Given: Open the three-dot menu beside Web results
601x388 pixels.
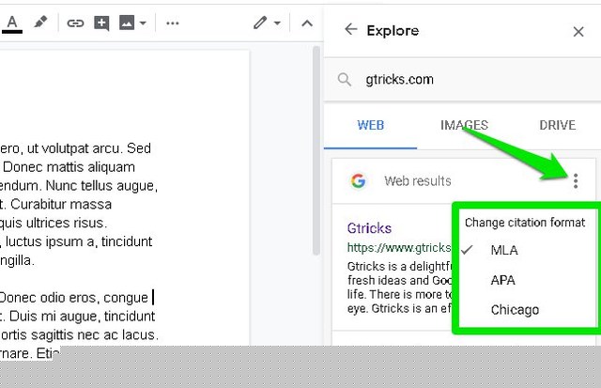Looking at the screenshot, I should 576,181.
